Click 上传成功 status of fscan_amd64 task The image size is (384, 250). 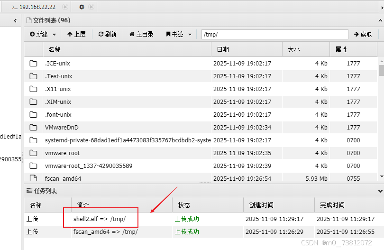point(187,231)
